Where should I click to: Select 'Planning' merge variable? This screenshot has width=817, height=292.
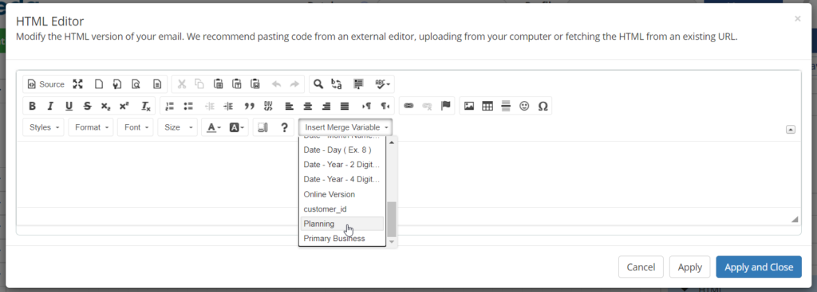(341, 224)
